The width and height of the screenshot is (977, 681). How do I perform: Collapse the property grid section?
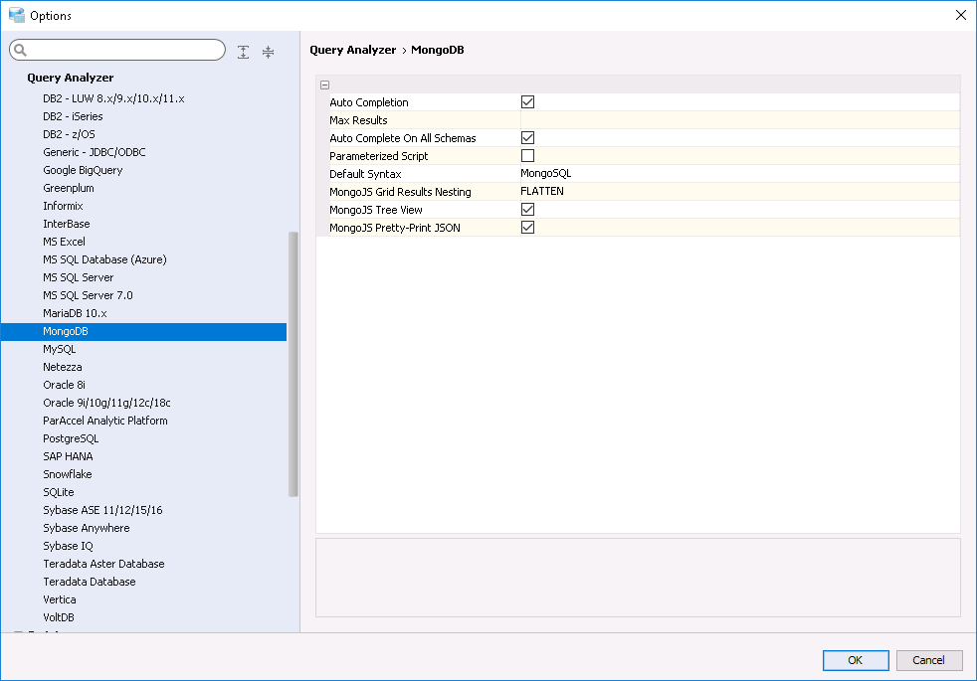coord(325,85)
